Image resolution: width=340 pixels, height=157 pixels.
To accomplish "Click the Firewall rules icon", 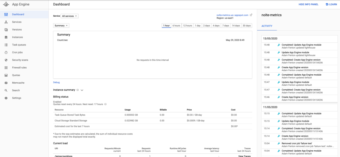I will [x=6, y=67].
